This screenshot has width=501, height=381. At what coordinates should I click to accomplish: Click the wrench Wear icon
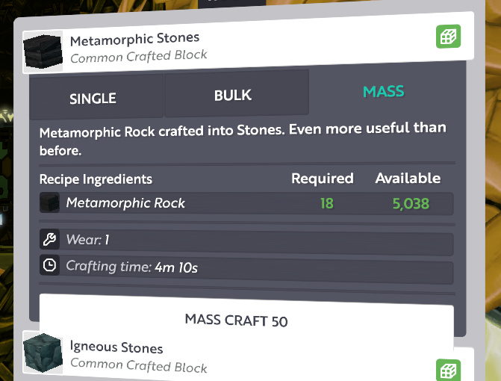49,239
